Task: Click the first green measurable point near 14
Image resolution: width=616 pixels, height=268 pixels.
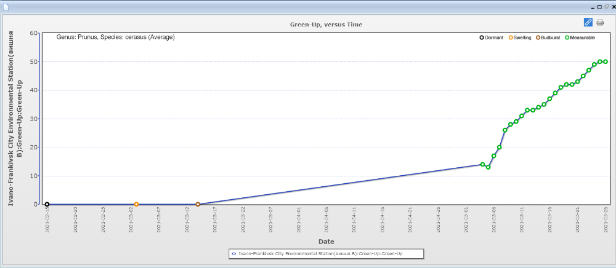Action: click(482, 164)
